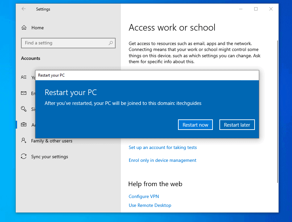Click the Sign-in options key icon
292x222 pixels.
(24, 109)
